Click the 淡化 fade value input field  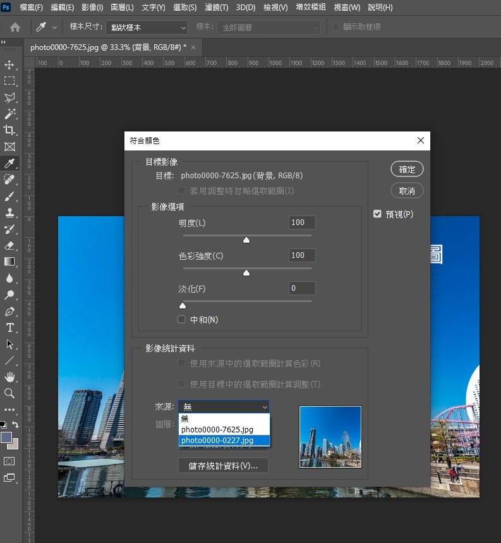[x=301, y=288]
